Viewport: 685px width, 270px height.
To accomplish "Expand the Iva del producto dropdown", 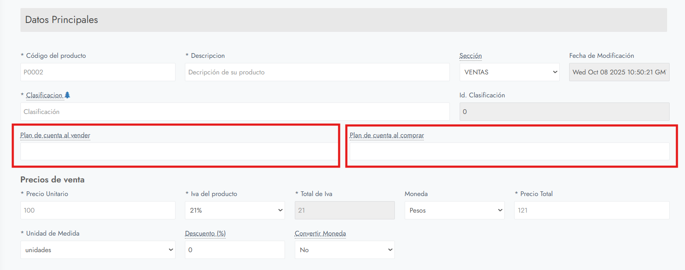I will pos(235,210).
